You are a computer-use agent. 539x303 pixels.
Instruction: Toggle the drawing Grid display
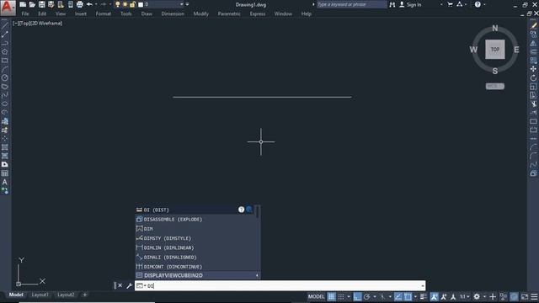(x=331, y=296)
